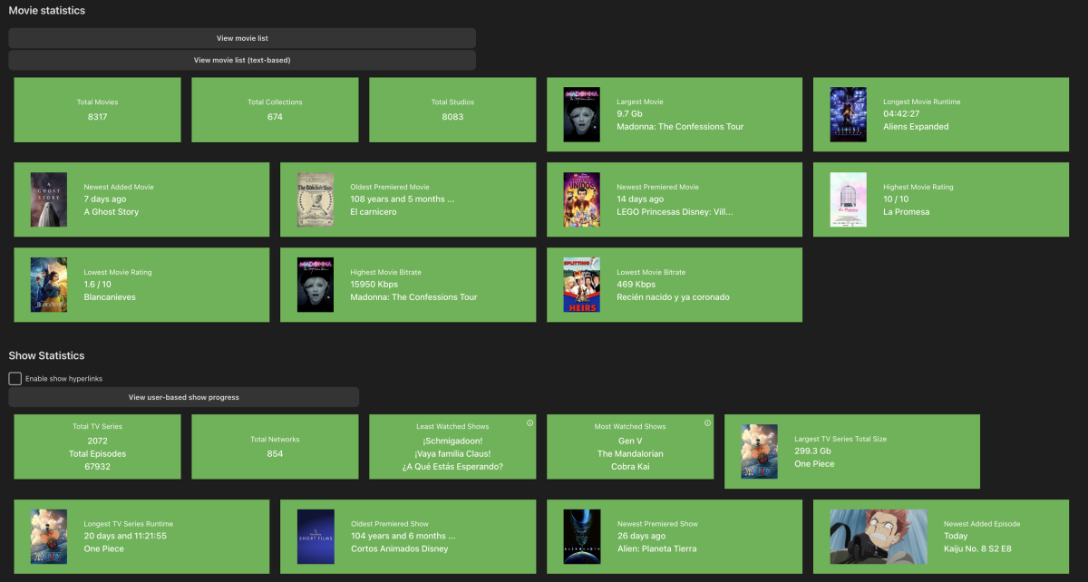The image size is (1088, 582).
Task: Click the Total Movies stat card
Action: [x=97, y=110]
